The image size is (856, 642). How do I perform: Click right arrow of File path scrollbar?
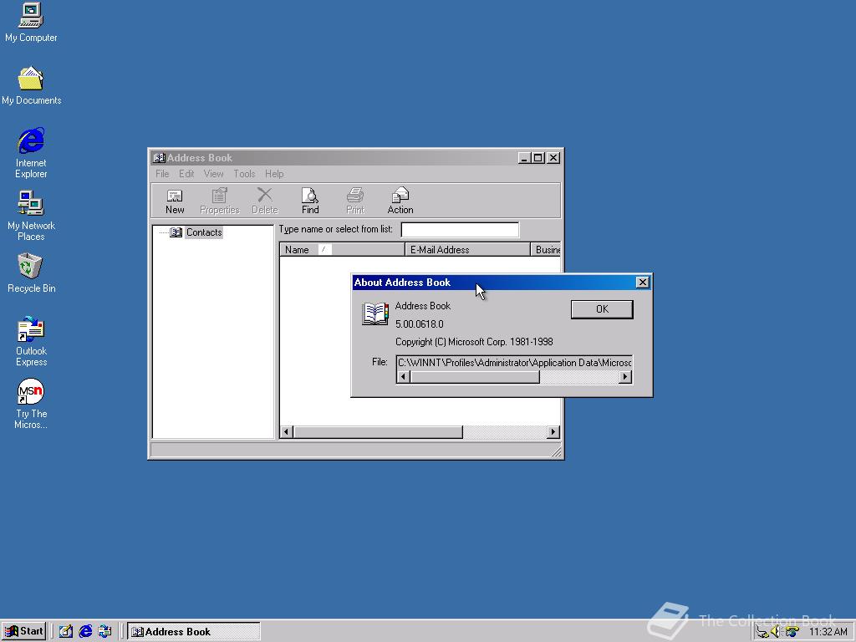[625, 377]
